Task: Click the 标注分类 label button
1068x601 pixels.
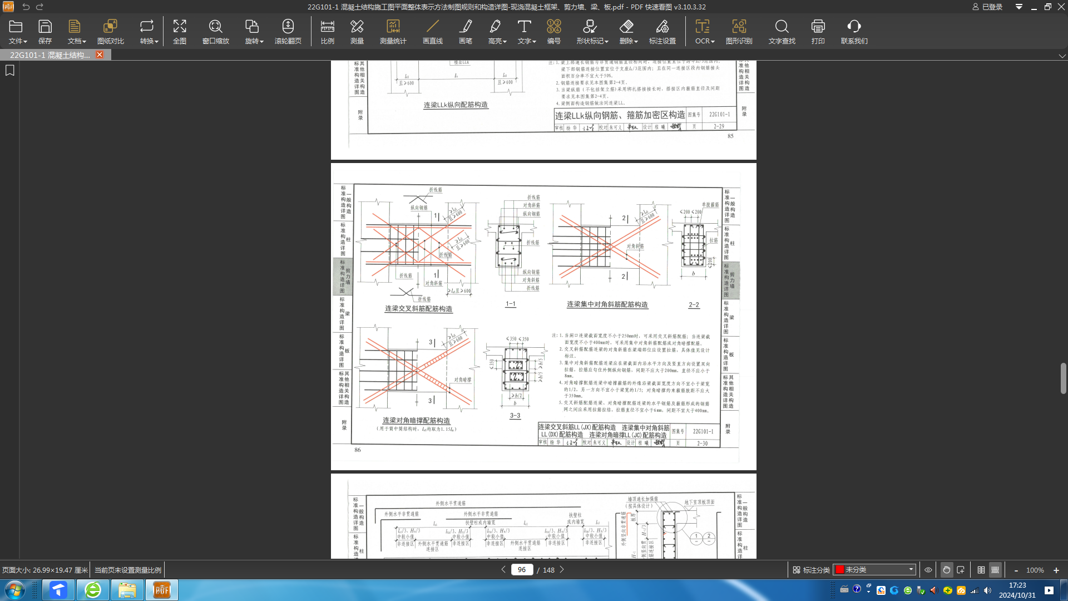Action: [x=812, y=570]
